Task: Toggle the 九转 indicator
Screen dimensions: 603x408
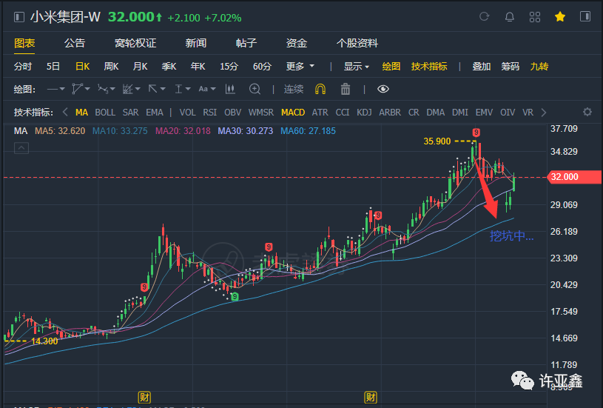Action: pos(539,67)
